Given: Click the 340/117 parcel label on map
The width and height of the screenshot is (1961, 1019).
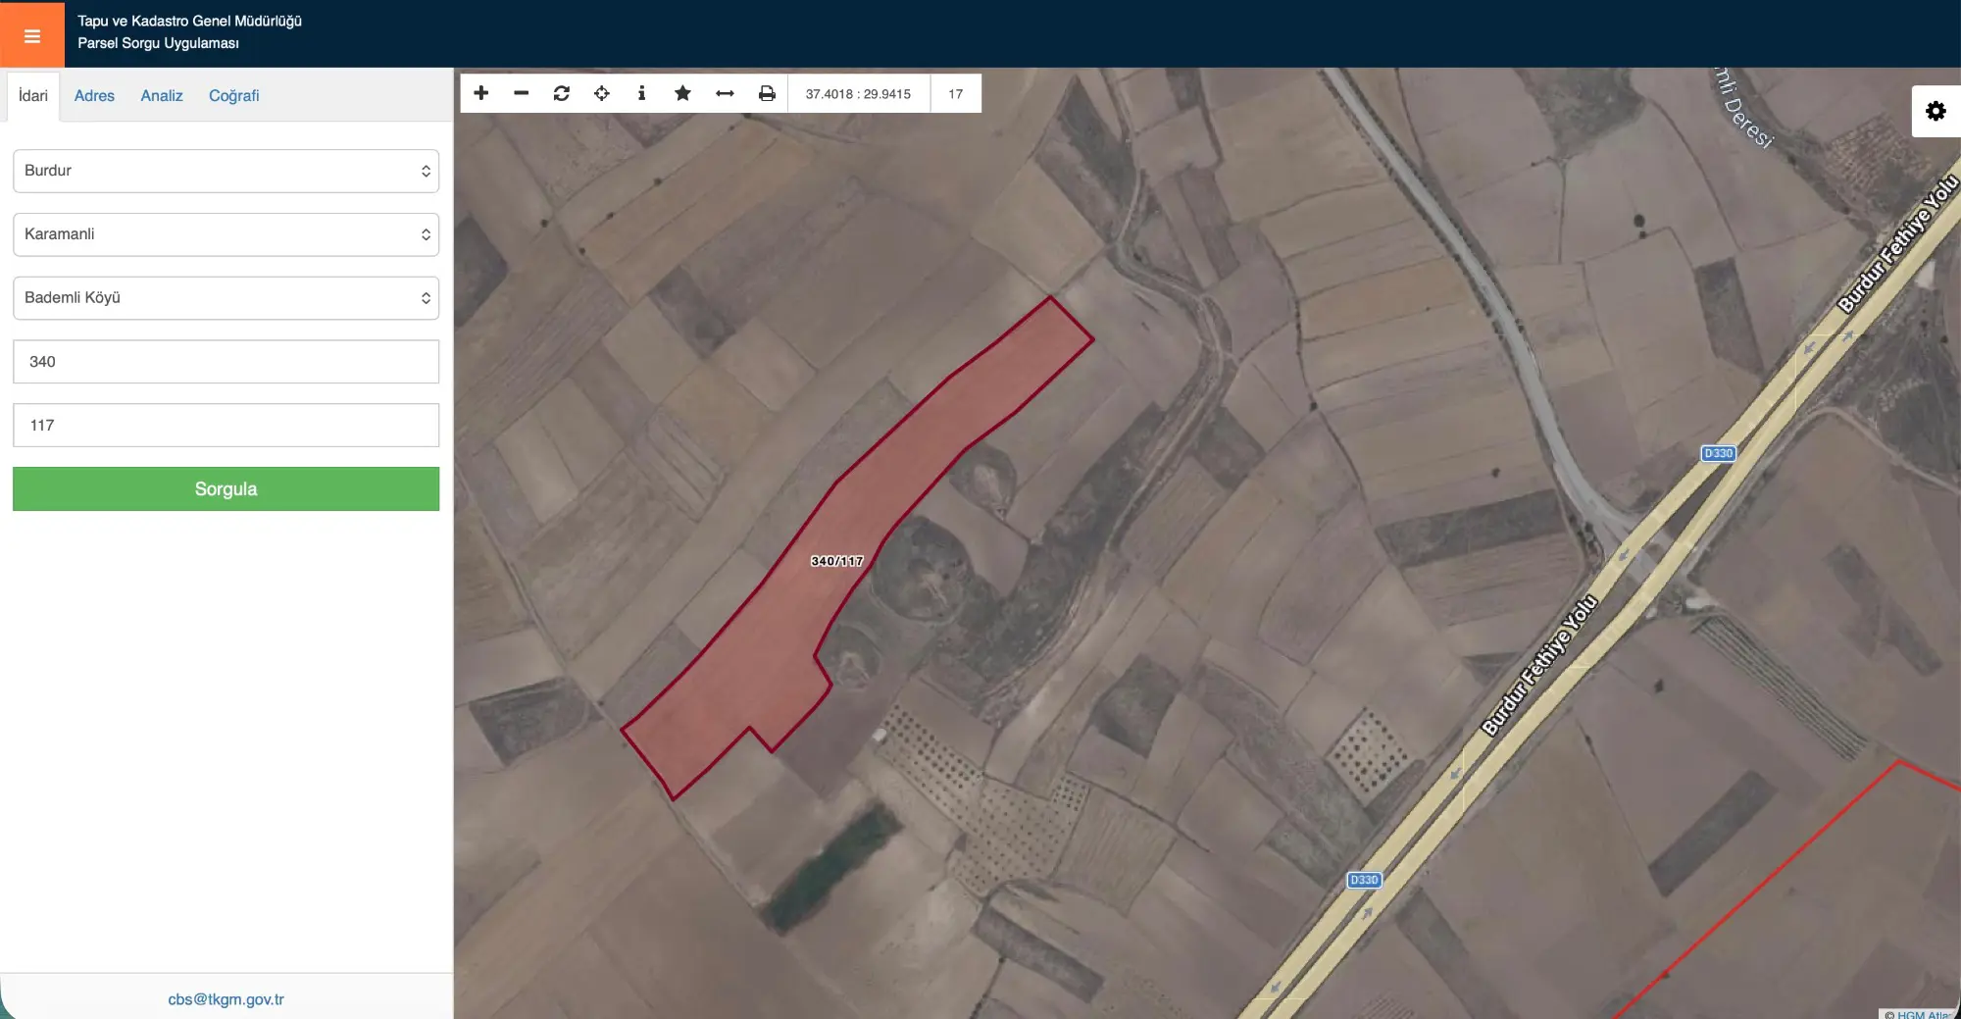Looking at the screenshot, I should 837,561.
